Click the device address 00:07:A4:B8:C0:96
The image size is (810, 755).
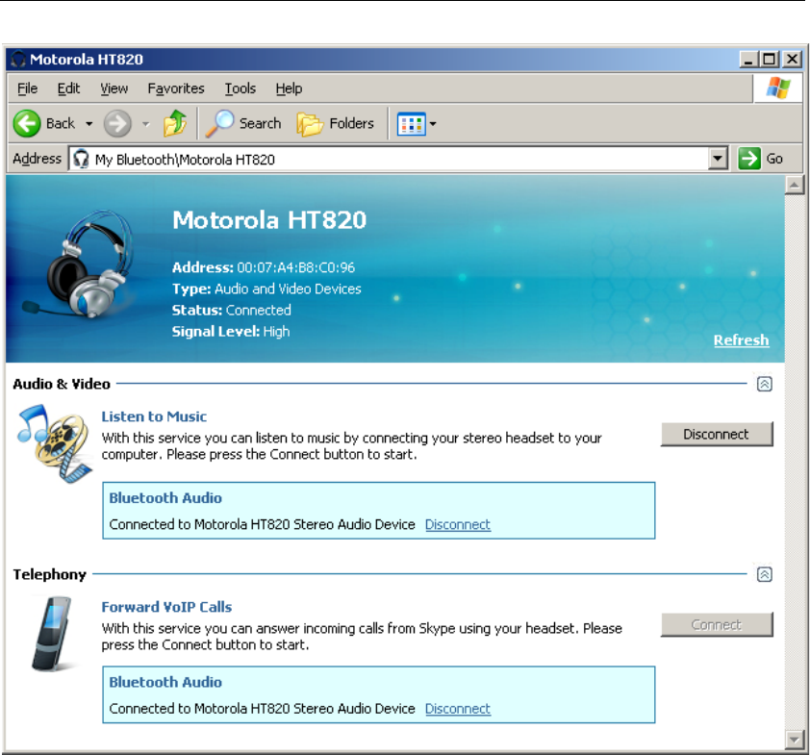[296, 267]
